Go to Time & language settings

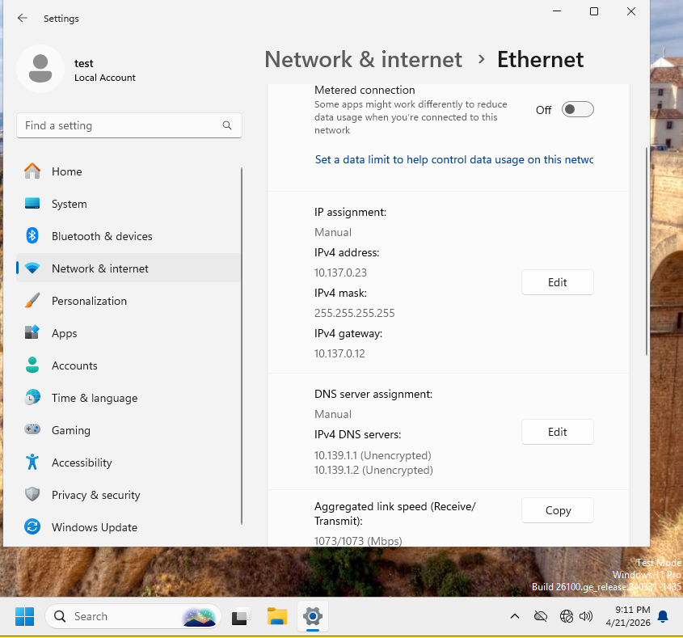point(94,398)
